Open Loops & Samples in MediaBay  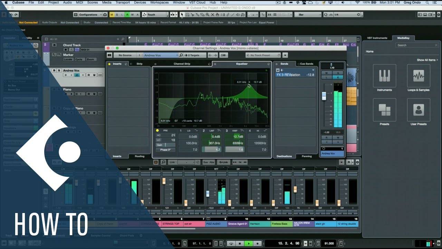(x=419, y=76)
